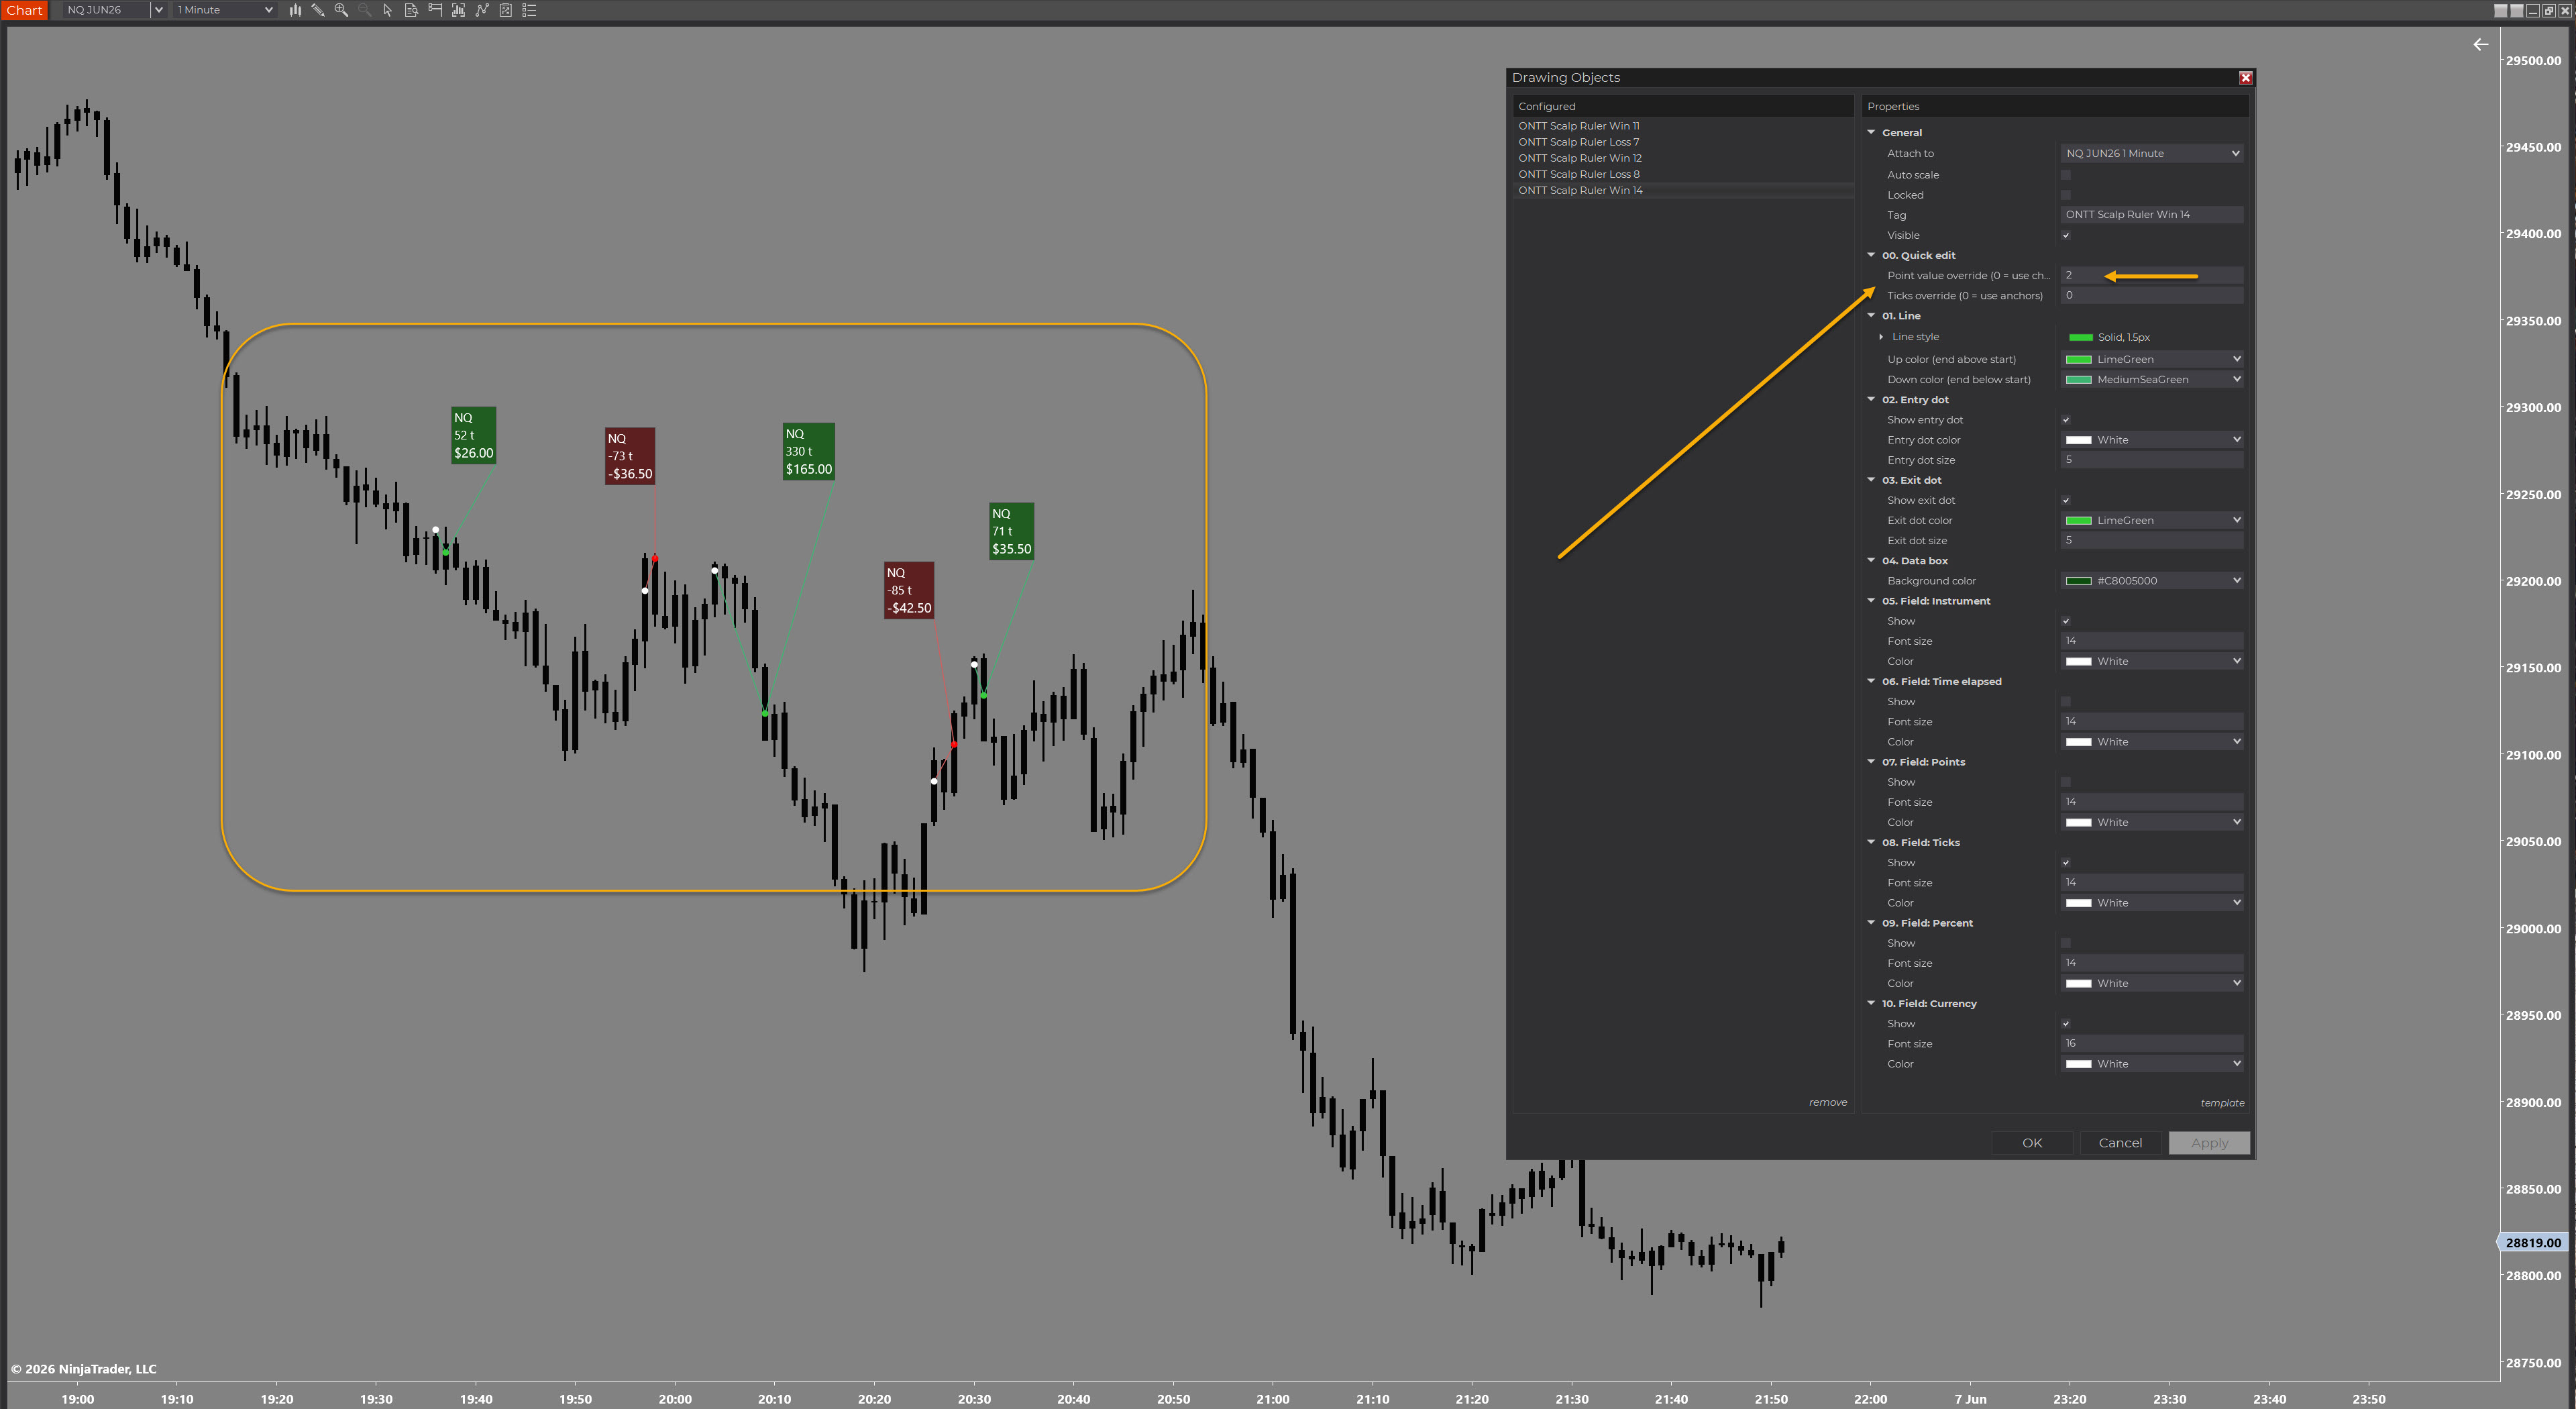Click the template link

point(2222,1103)
